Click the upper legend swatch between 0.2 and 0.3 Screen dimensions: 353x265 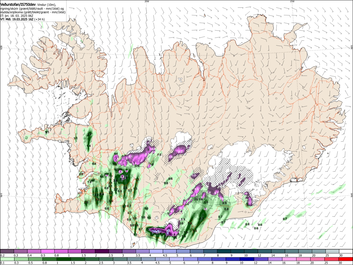click(7, 251)
